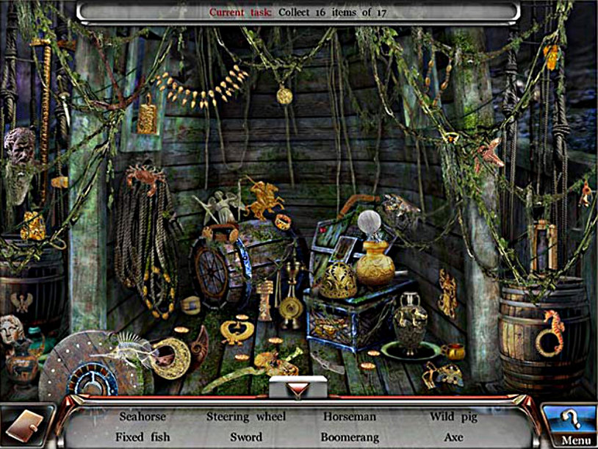This screenshot has width=598, height=449.
Task: Select the steering wheel on the chest
Action: (211, 273)
